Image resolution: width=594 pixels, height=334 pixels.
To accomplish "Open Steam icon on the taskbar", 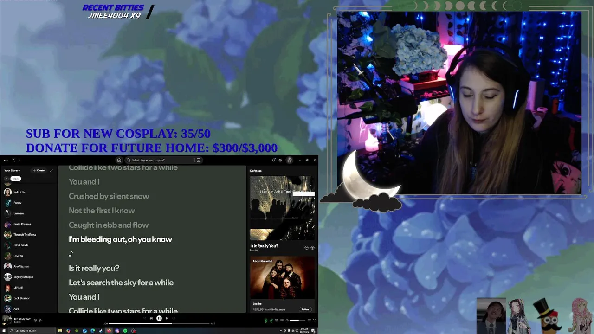I will (101, 331).
